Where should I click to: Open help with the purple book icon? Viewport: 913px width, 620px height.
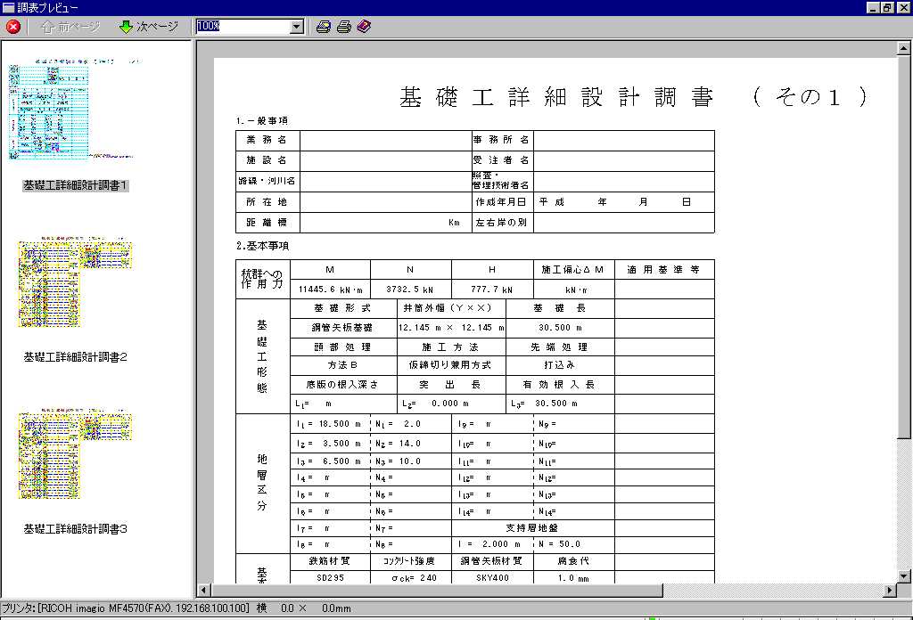[x=364, y=27]
